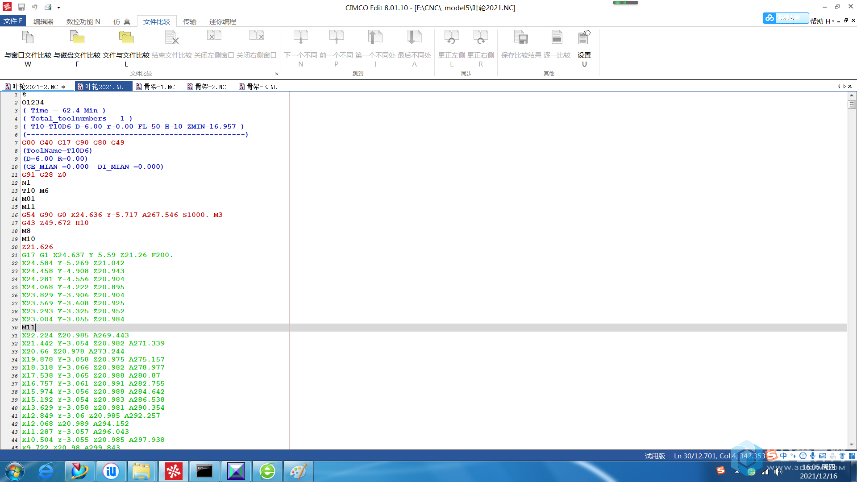The height and width of the screenshot is (482, 857).
Task: Select the 文件比较 ribbon tab
Action: coord(157,21)
